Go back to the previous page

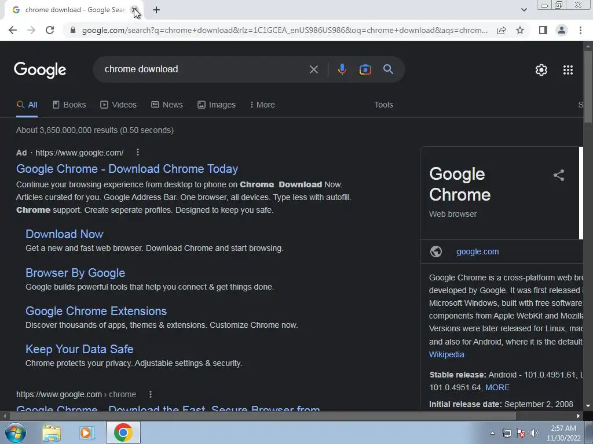13,30
